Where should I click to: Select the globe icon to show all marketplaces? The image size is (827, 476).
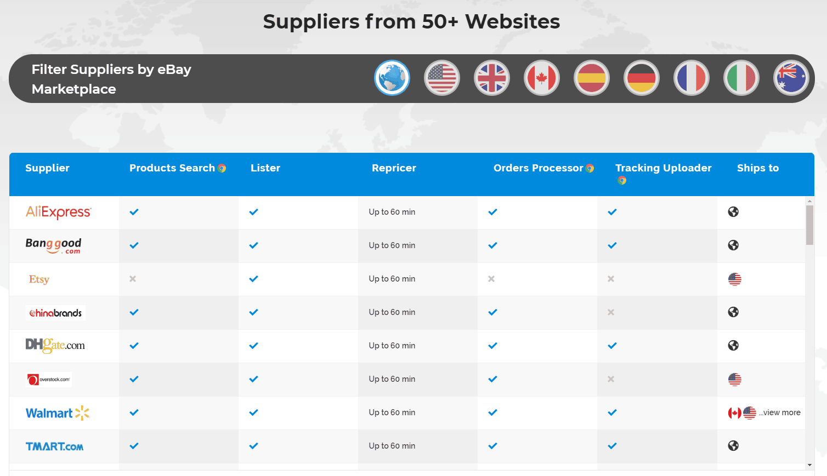tap(392, 78)
